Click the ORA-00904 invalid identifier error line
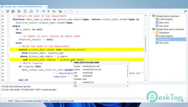Viewport: 188px width, 107px height. 29,90
